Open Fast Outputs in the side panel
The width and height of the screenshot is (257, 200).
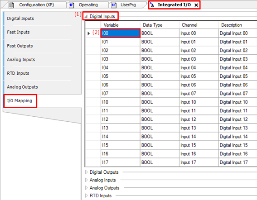[20, 46]
